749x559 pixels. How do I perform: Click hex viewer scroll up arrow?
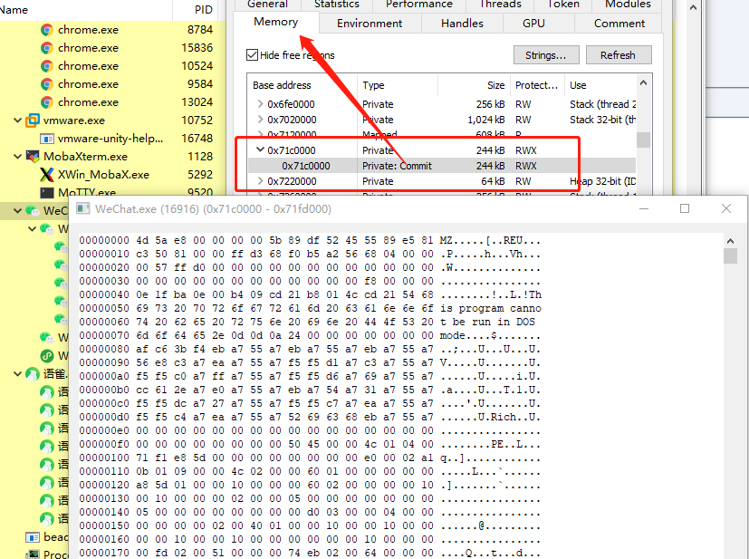(730, 241)
